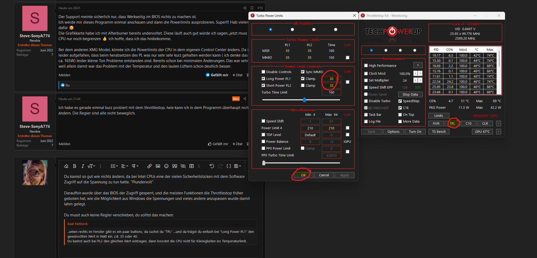Toggle bold formatting in the reply editor
The image size is (537, 258).
(x=75, y=166)
